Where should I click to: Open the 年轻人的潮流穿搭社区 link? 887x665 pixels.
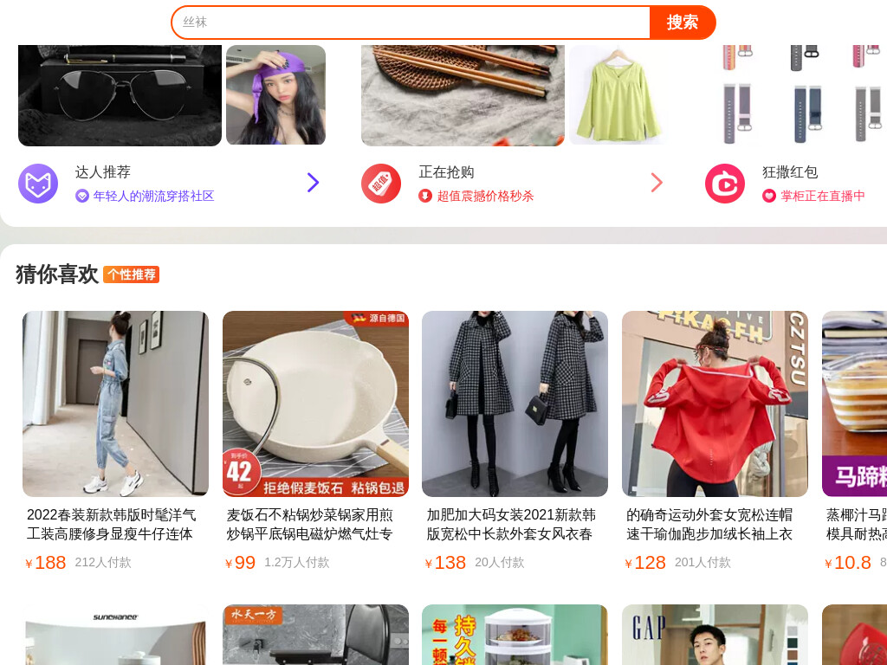(153, 197)
